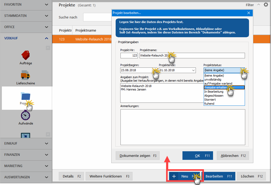Expand the FINANZEN sidebar section
Viewport: 271px width, 185px height.
[x=26, y=155]
